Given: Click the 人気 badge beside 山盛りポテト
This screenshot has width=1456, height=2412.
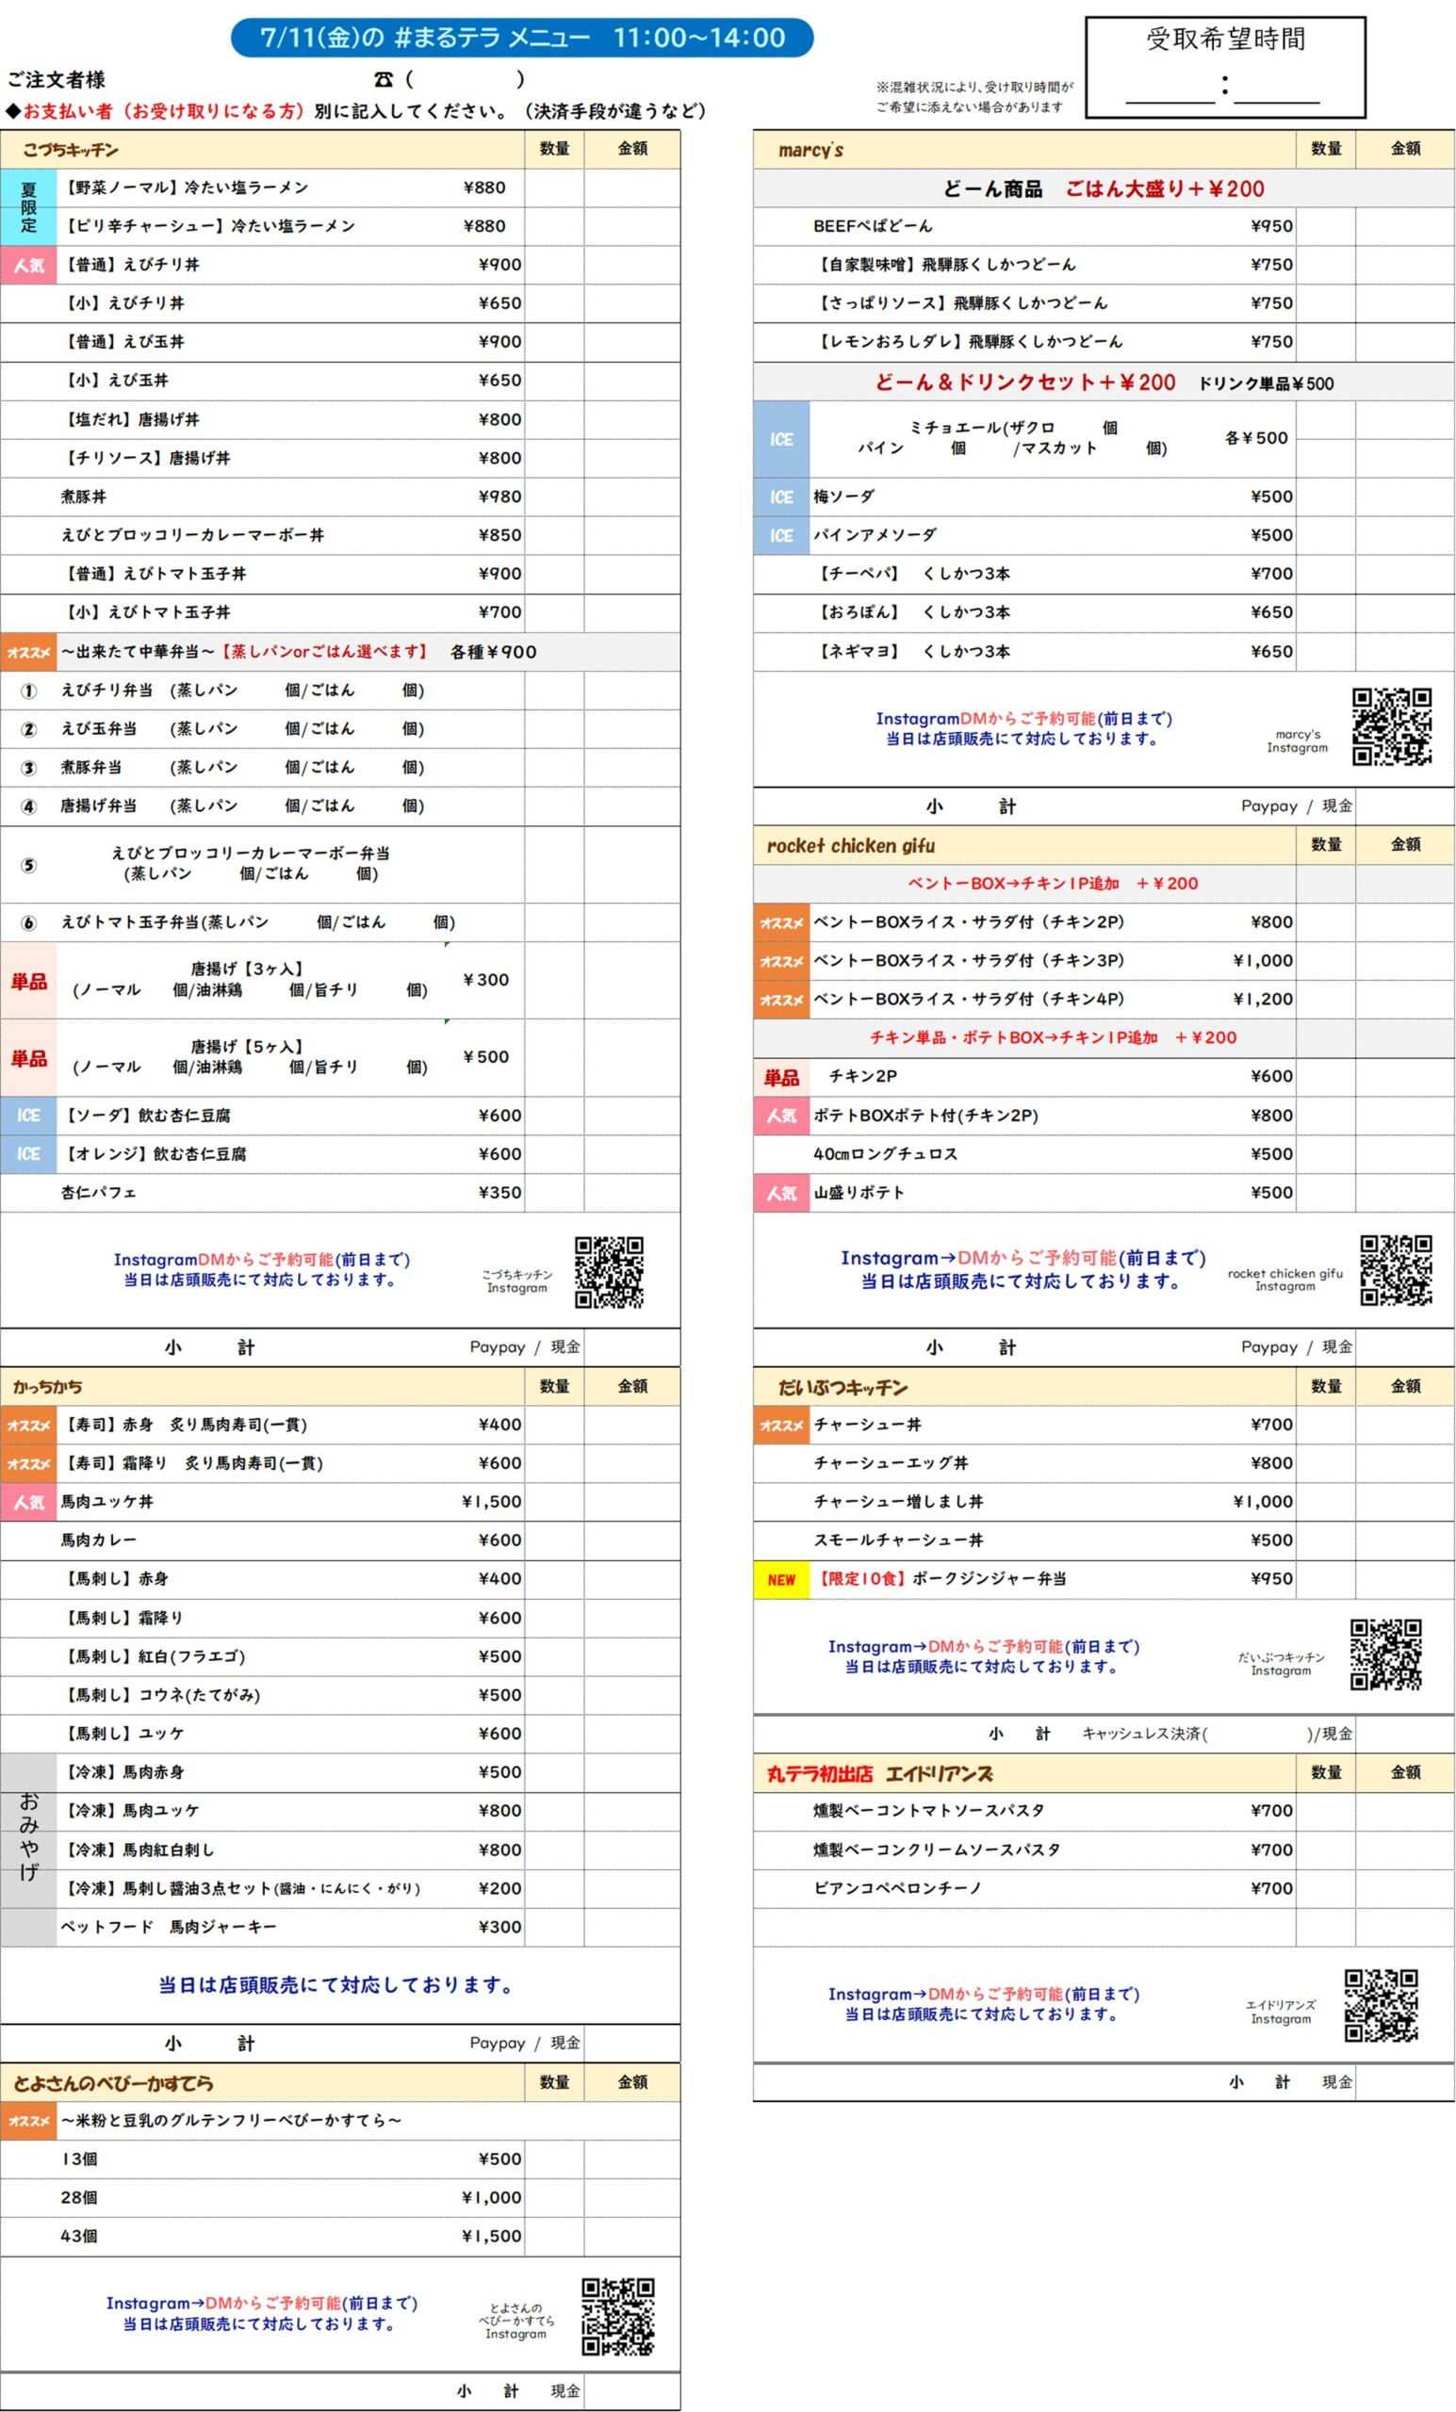Looking at the screenshot, I should (781, 1192).
